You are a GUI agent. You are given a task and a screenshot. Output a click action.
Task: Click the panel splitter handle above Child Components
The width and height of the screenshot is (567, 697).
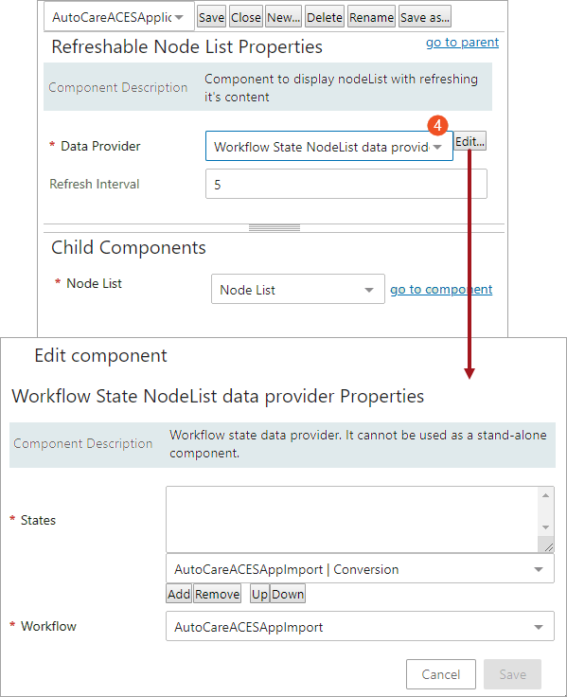tap(275, 228)
